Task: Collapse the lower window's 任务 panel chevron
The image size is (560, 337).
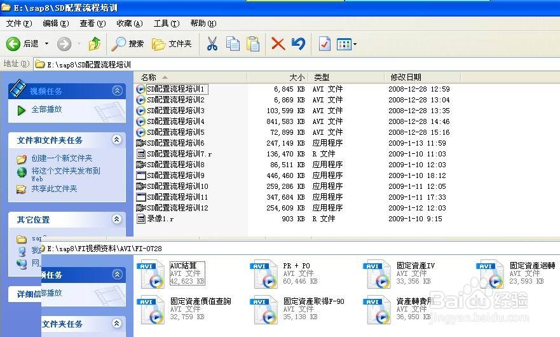Action: click(x=117, y=275)
